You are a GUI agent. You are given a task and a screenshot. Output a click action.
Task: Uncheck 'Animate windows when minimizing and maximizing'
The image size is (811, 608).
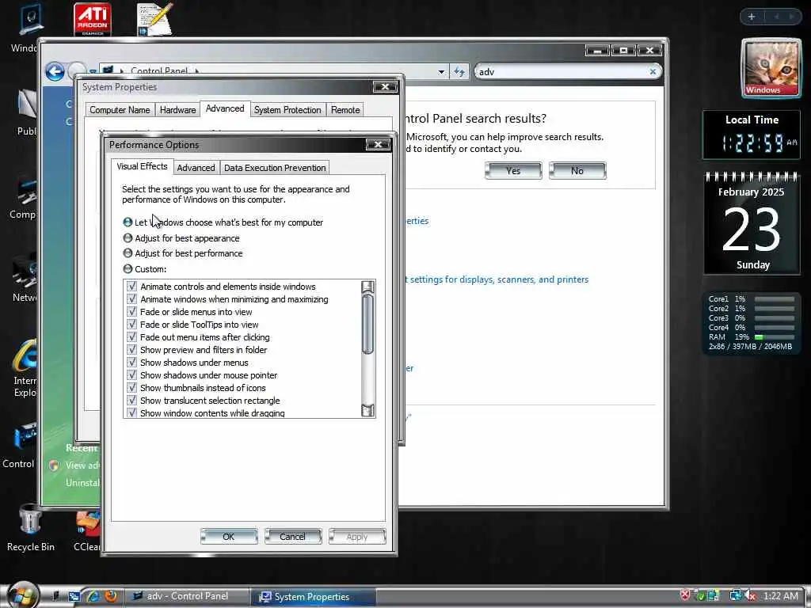tap(132, 299)
